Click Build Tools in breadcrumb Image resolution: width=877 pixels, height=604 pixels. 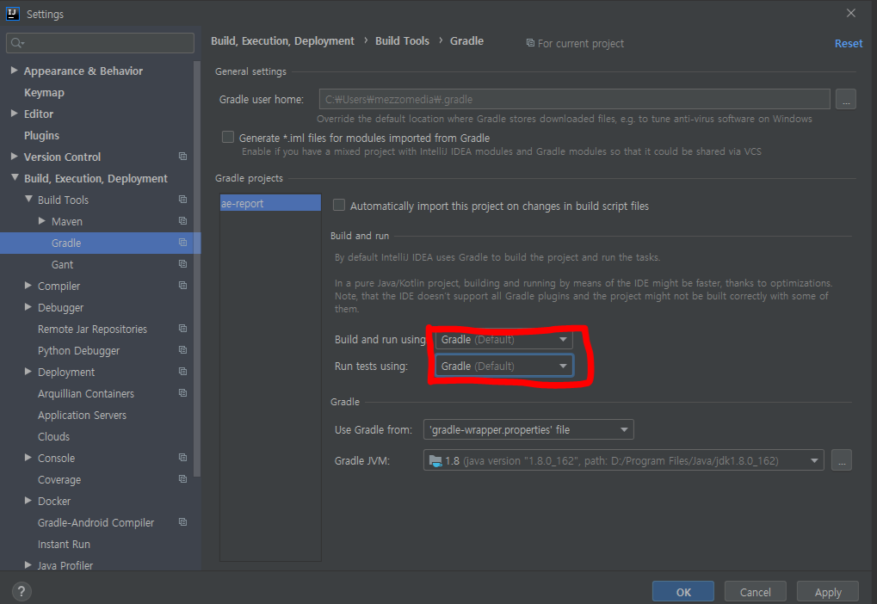[x=402, y=40]
